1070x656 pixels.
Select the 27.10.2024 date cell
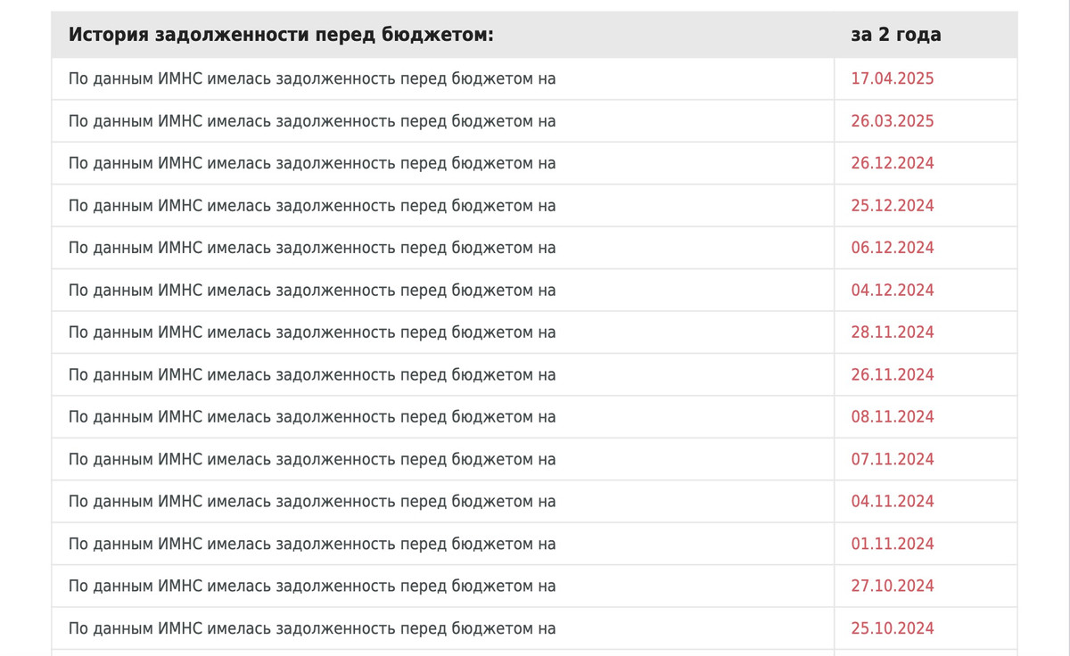pyautogui.click(x=892, y=586)
